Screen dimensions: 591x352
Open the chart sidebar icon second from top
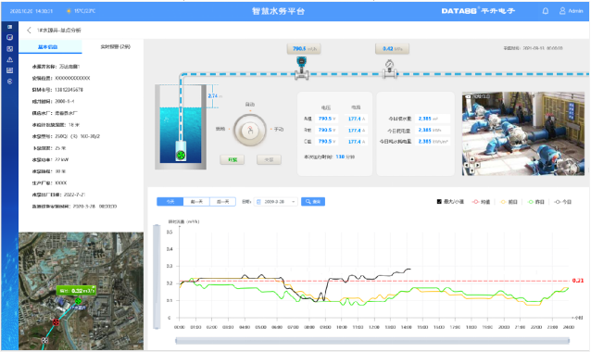click(x=10, y=37)
